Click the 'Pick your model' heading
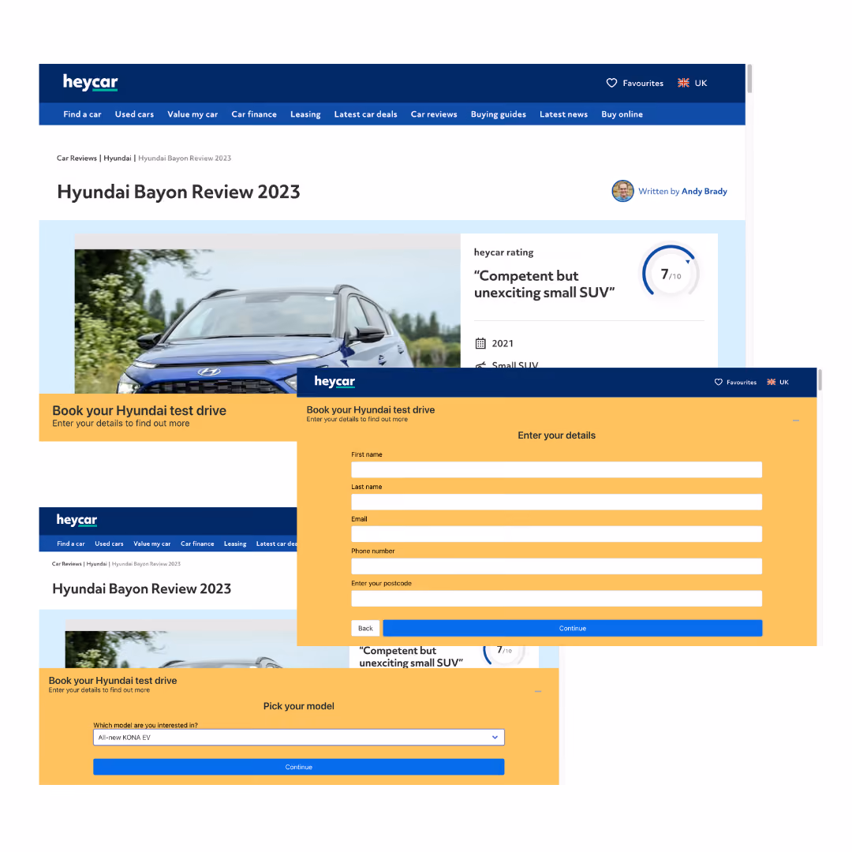 299,706
